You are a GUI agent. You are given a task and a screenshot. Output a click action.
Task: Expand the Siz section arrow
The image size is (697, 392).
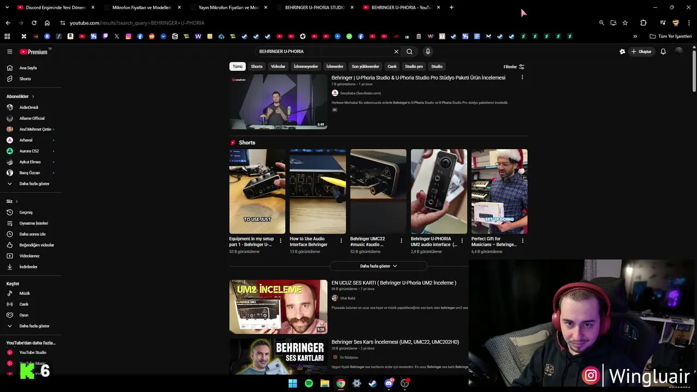coord(16,201)
